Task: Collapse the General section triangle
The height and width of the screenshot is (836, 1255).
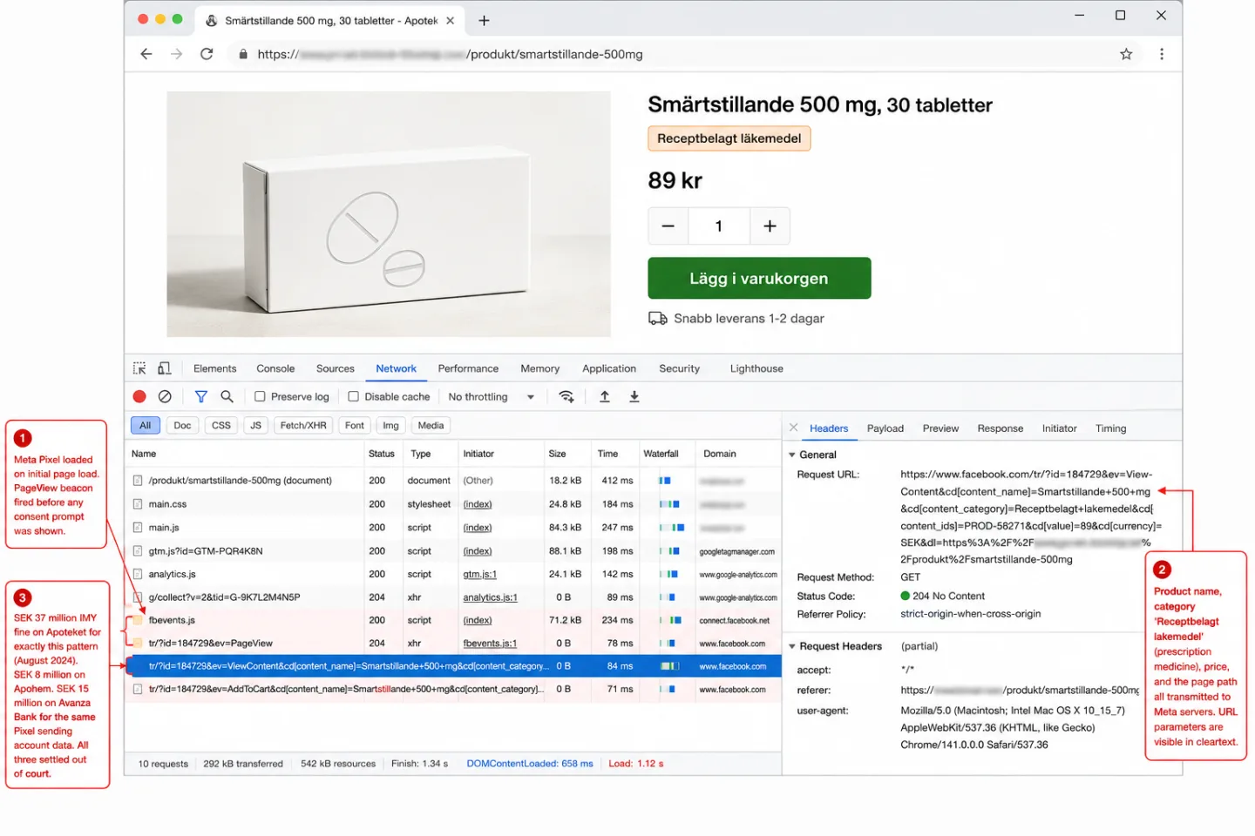Action: [x=792, y=455]
